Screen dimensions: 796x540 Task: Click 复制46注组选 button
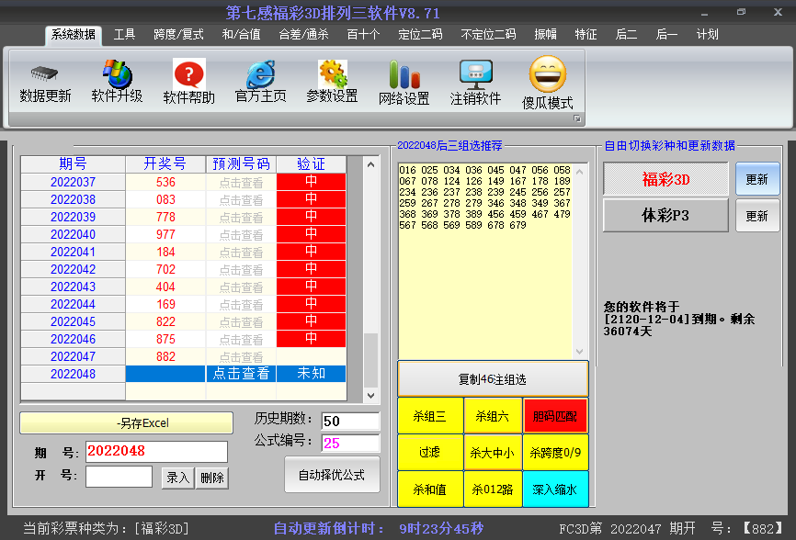(493, 378)
